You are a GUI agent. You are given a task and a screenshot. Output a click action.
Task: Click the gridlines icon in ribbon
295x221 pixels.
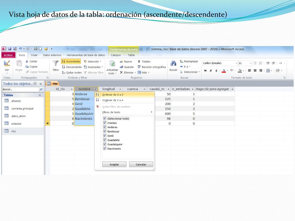268,71
